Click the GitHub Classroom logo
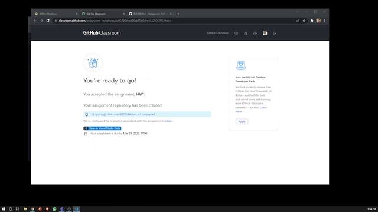The image size is (378, 212). tap(102, 33)
